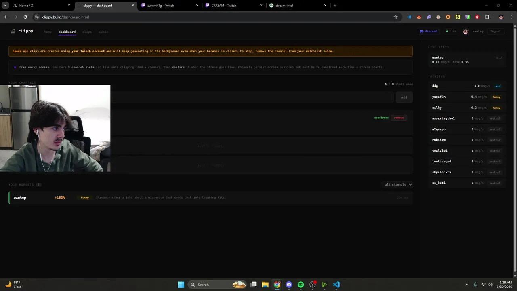
Task: Open the Extensions puzzle menu
Action: pyautogui.click(x=487, y=17)
